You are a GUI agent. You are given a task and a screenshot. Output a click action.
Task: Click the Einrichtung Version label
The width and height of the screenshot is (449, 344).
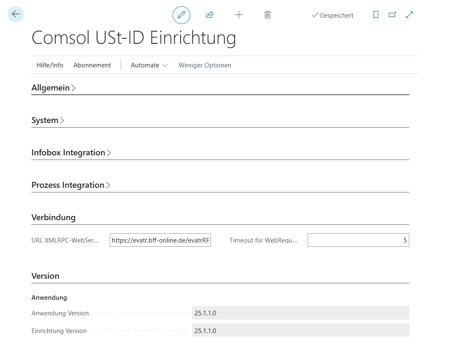point(59,331)
